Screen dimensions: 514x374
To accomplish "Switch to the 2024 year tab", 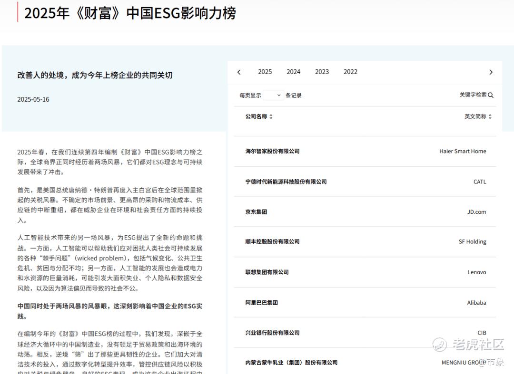I will click(293, 72).
